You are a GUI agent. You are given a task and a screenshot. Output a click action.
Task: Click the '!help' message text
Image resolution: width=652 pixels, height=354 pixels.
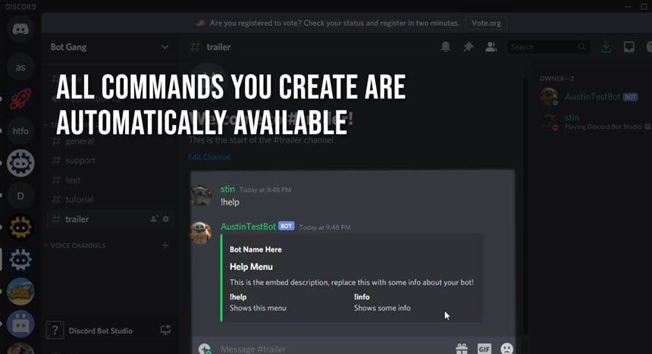tap(230, 202)
